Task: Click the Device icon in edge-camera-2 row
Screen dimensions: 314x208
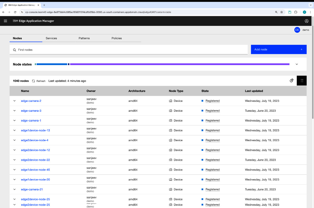Action: click(x=170, y=101)
